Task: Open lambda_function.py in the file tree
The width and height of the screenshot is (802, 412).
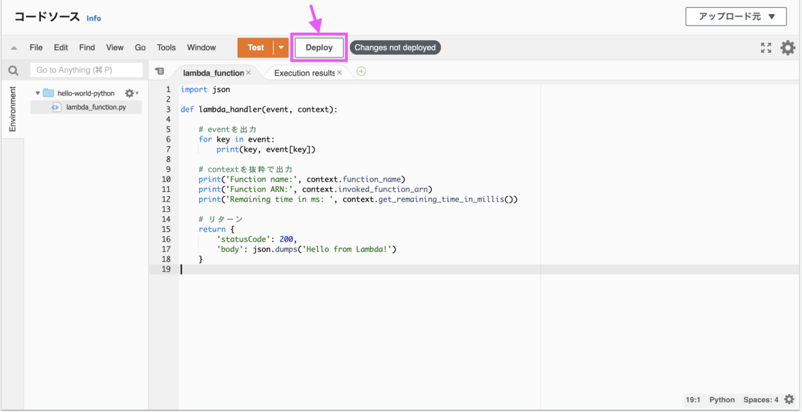Action: pos(96,107)
